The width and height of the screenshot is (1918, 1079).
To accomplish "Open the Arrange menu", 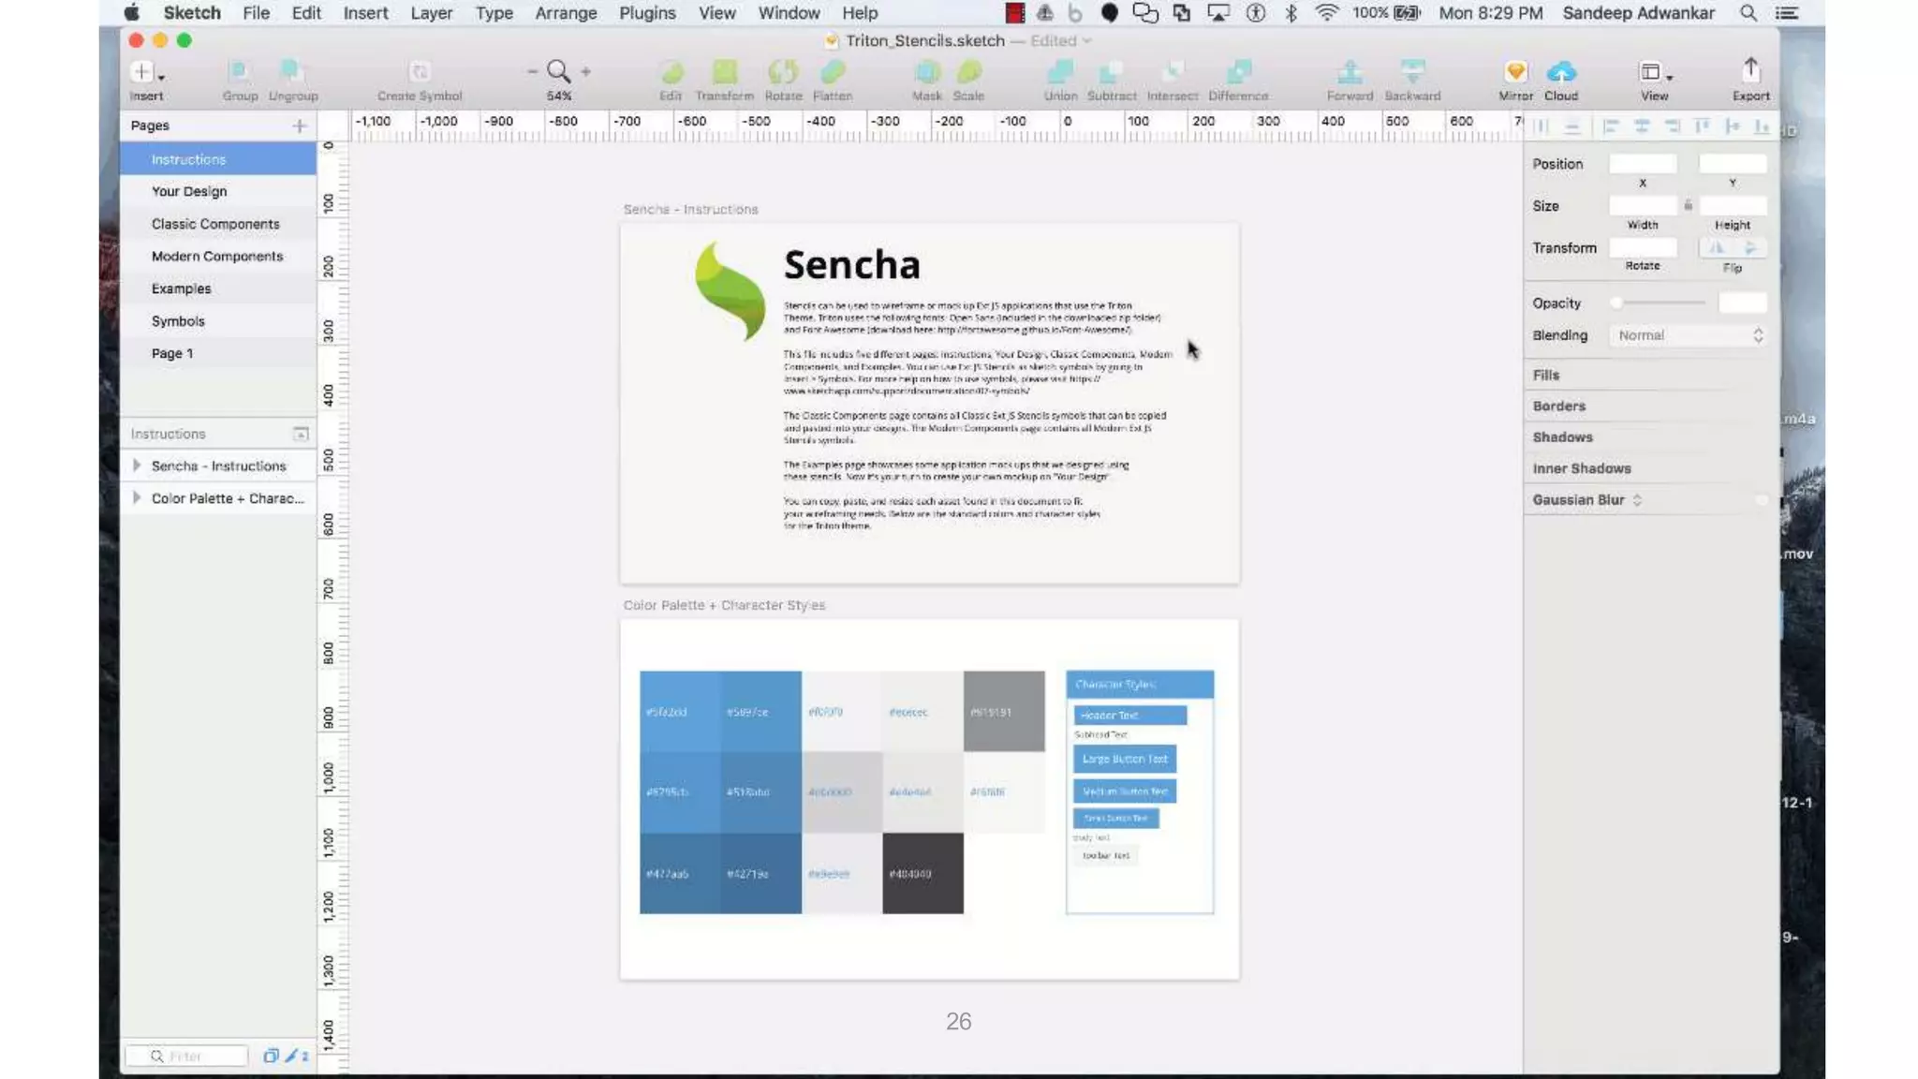I will coord(566,13).
